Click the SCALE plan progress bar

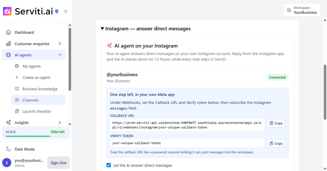click(36, 136)
